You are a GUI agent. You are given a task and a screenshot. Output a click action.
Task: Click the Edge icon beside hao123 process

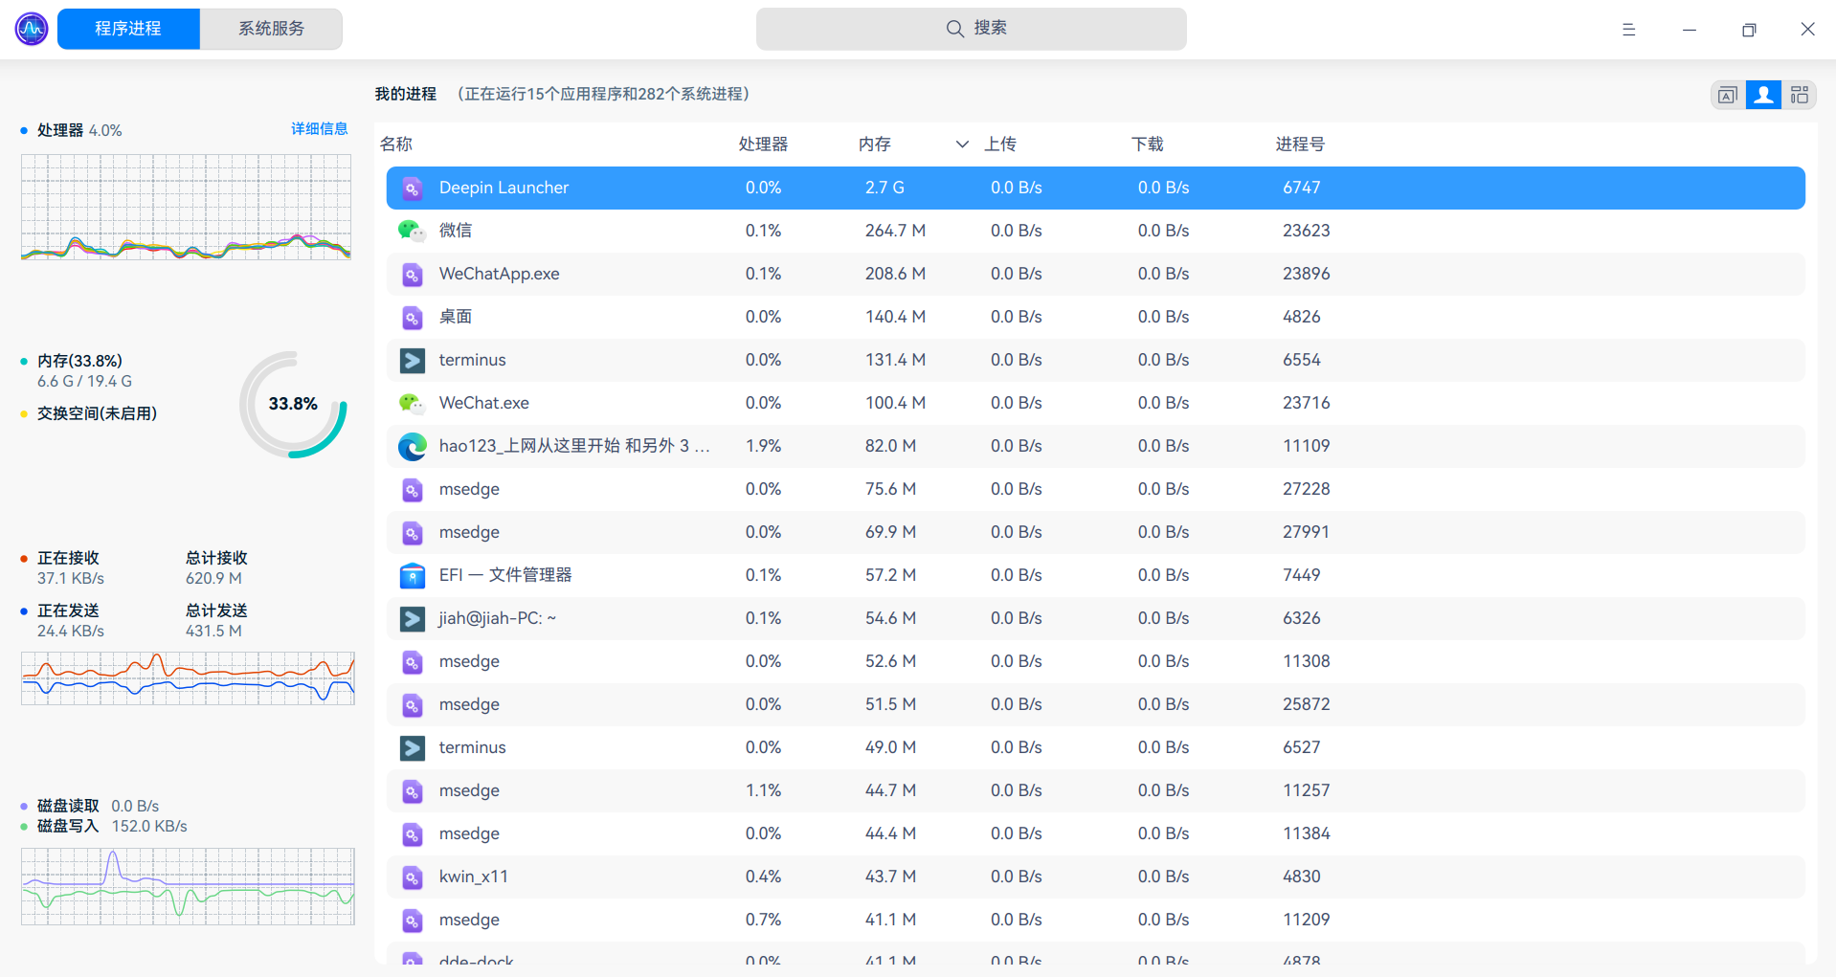pyautogui.click(x=412, y=446)
